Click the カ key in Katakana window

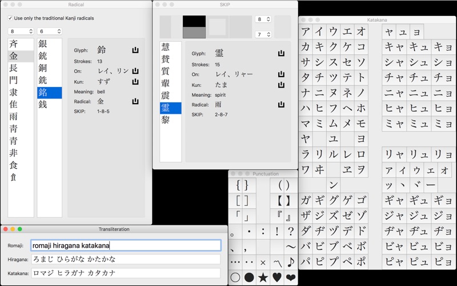point(305,47)
